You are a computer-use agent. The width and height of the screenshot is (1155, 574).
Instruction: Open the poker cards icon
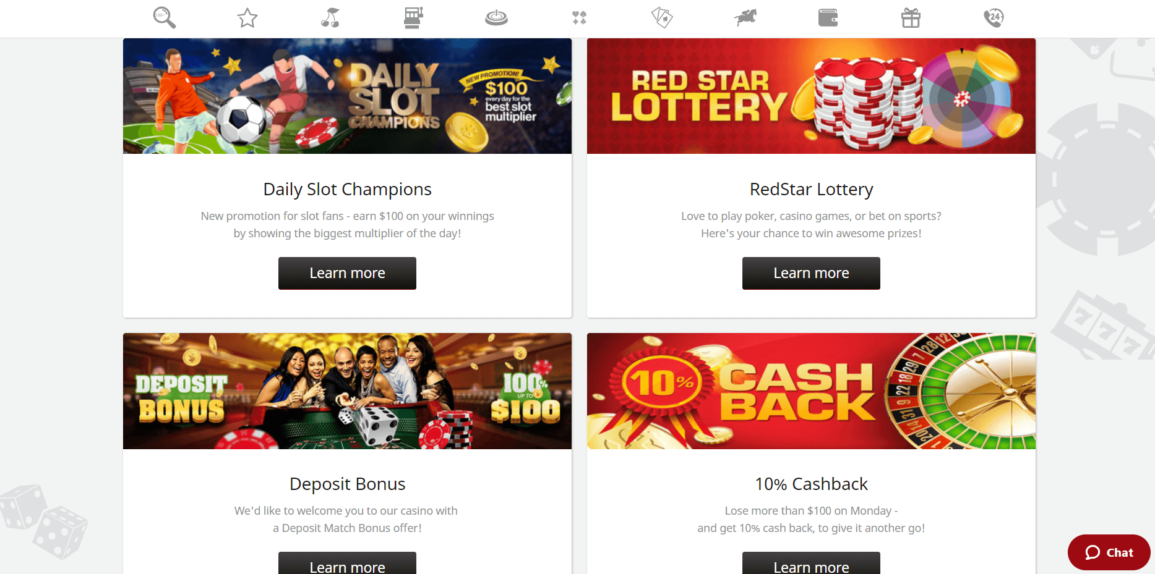coord(662,17)
